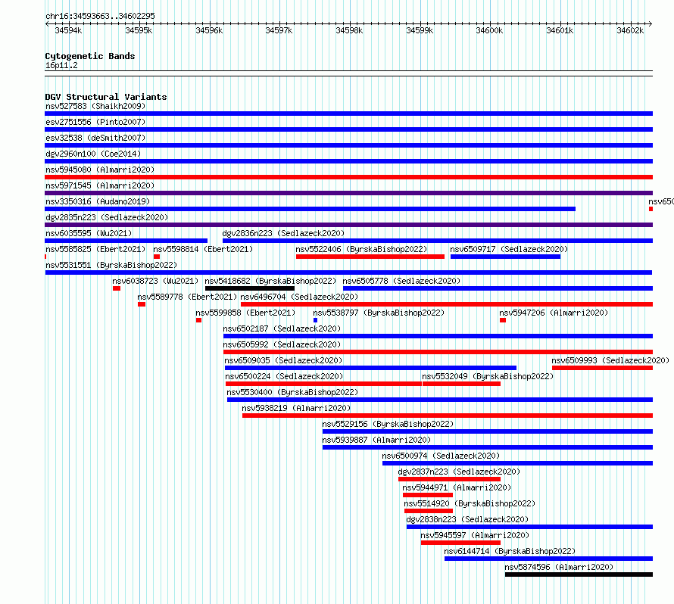The height and width of the screenshot is (604, 674).
Task: Click dgv2838n223 (Sedlazeck2020) label
Action: [468, 519]
